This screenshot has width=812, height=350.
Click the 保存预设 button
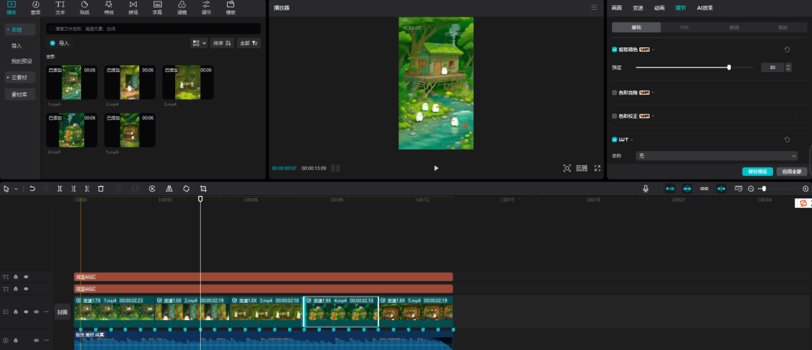pos(757,171)
